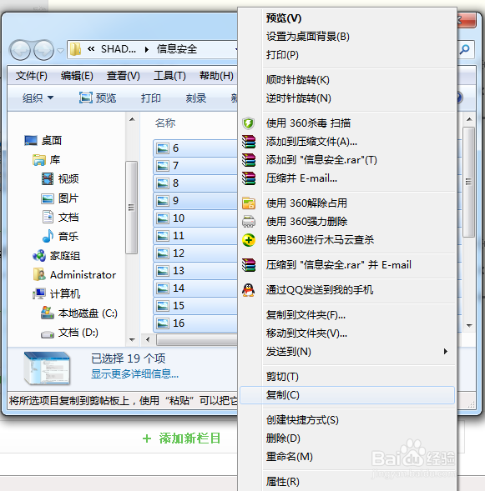Screen dimensions: 485x491
Task: Click WinRAR icon beside 添加到 "信息安全.rar"(T)
Action: pos(249,160)
